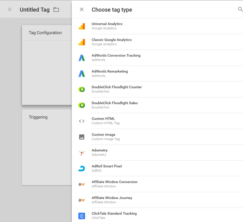Click the Adometry starburst icon
Image resolution: width=243 pixels, height=222 pixels.
[x=82, y=153]
